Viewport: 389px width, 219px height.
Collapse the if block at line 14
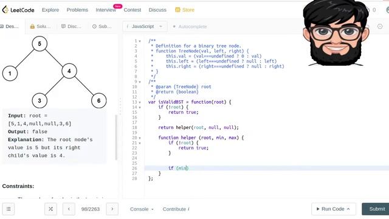coord(140,107)
